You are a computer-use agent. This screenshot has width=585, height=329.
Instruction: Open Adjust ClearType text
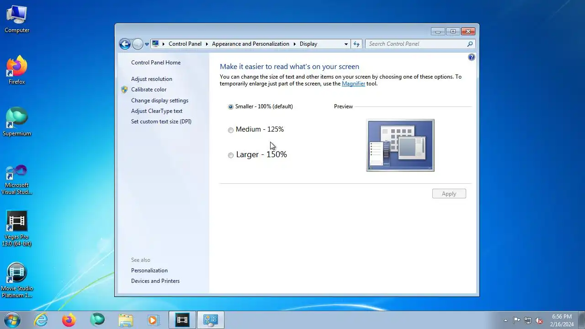point(157,111)
